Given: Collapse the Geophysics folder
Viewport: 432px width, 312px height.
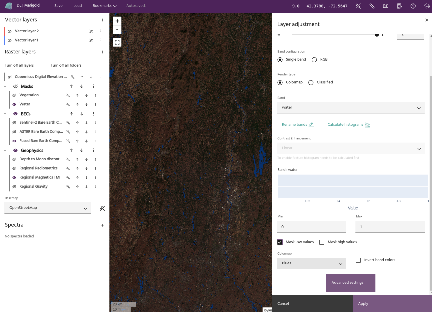Looking at the screenshot, I should pyautogui.click(x=5, y=150).
